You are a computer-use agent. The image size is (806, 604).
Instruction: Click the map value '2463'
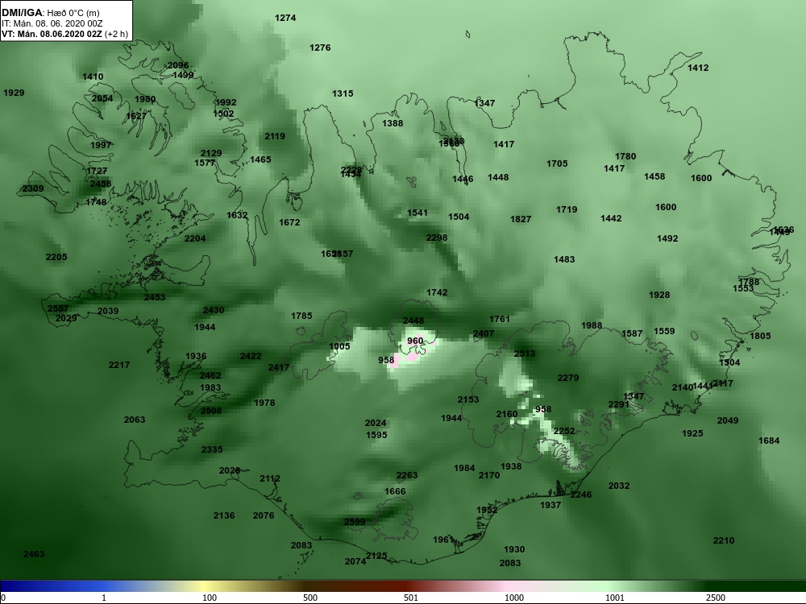tap(33, 555)
